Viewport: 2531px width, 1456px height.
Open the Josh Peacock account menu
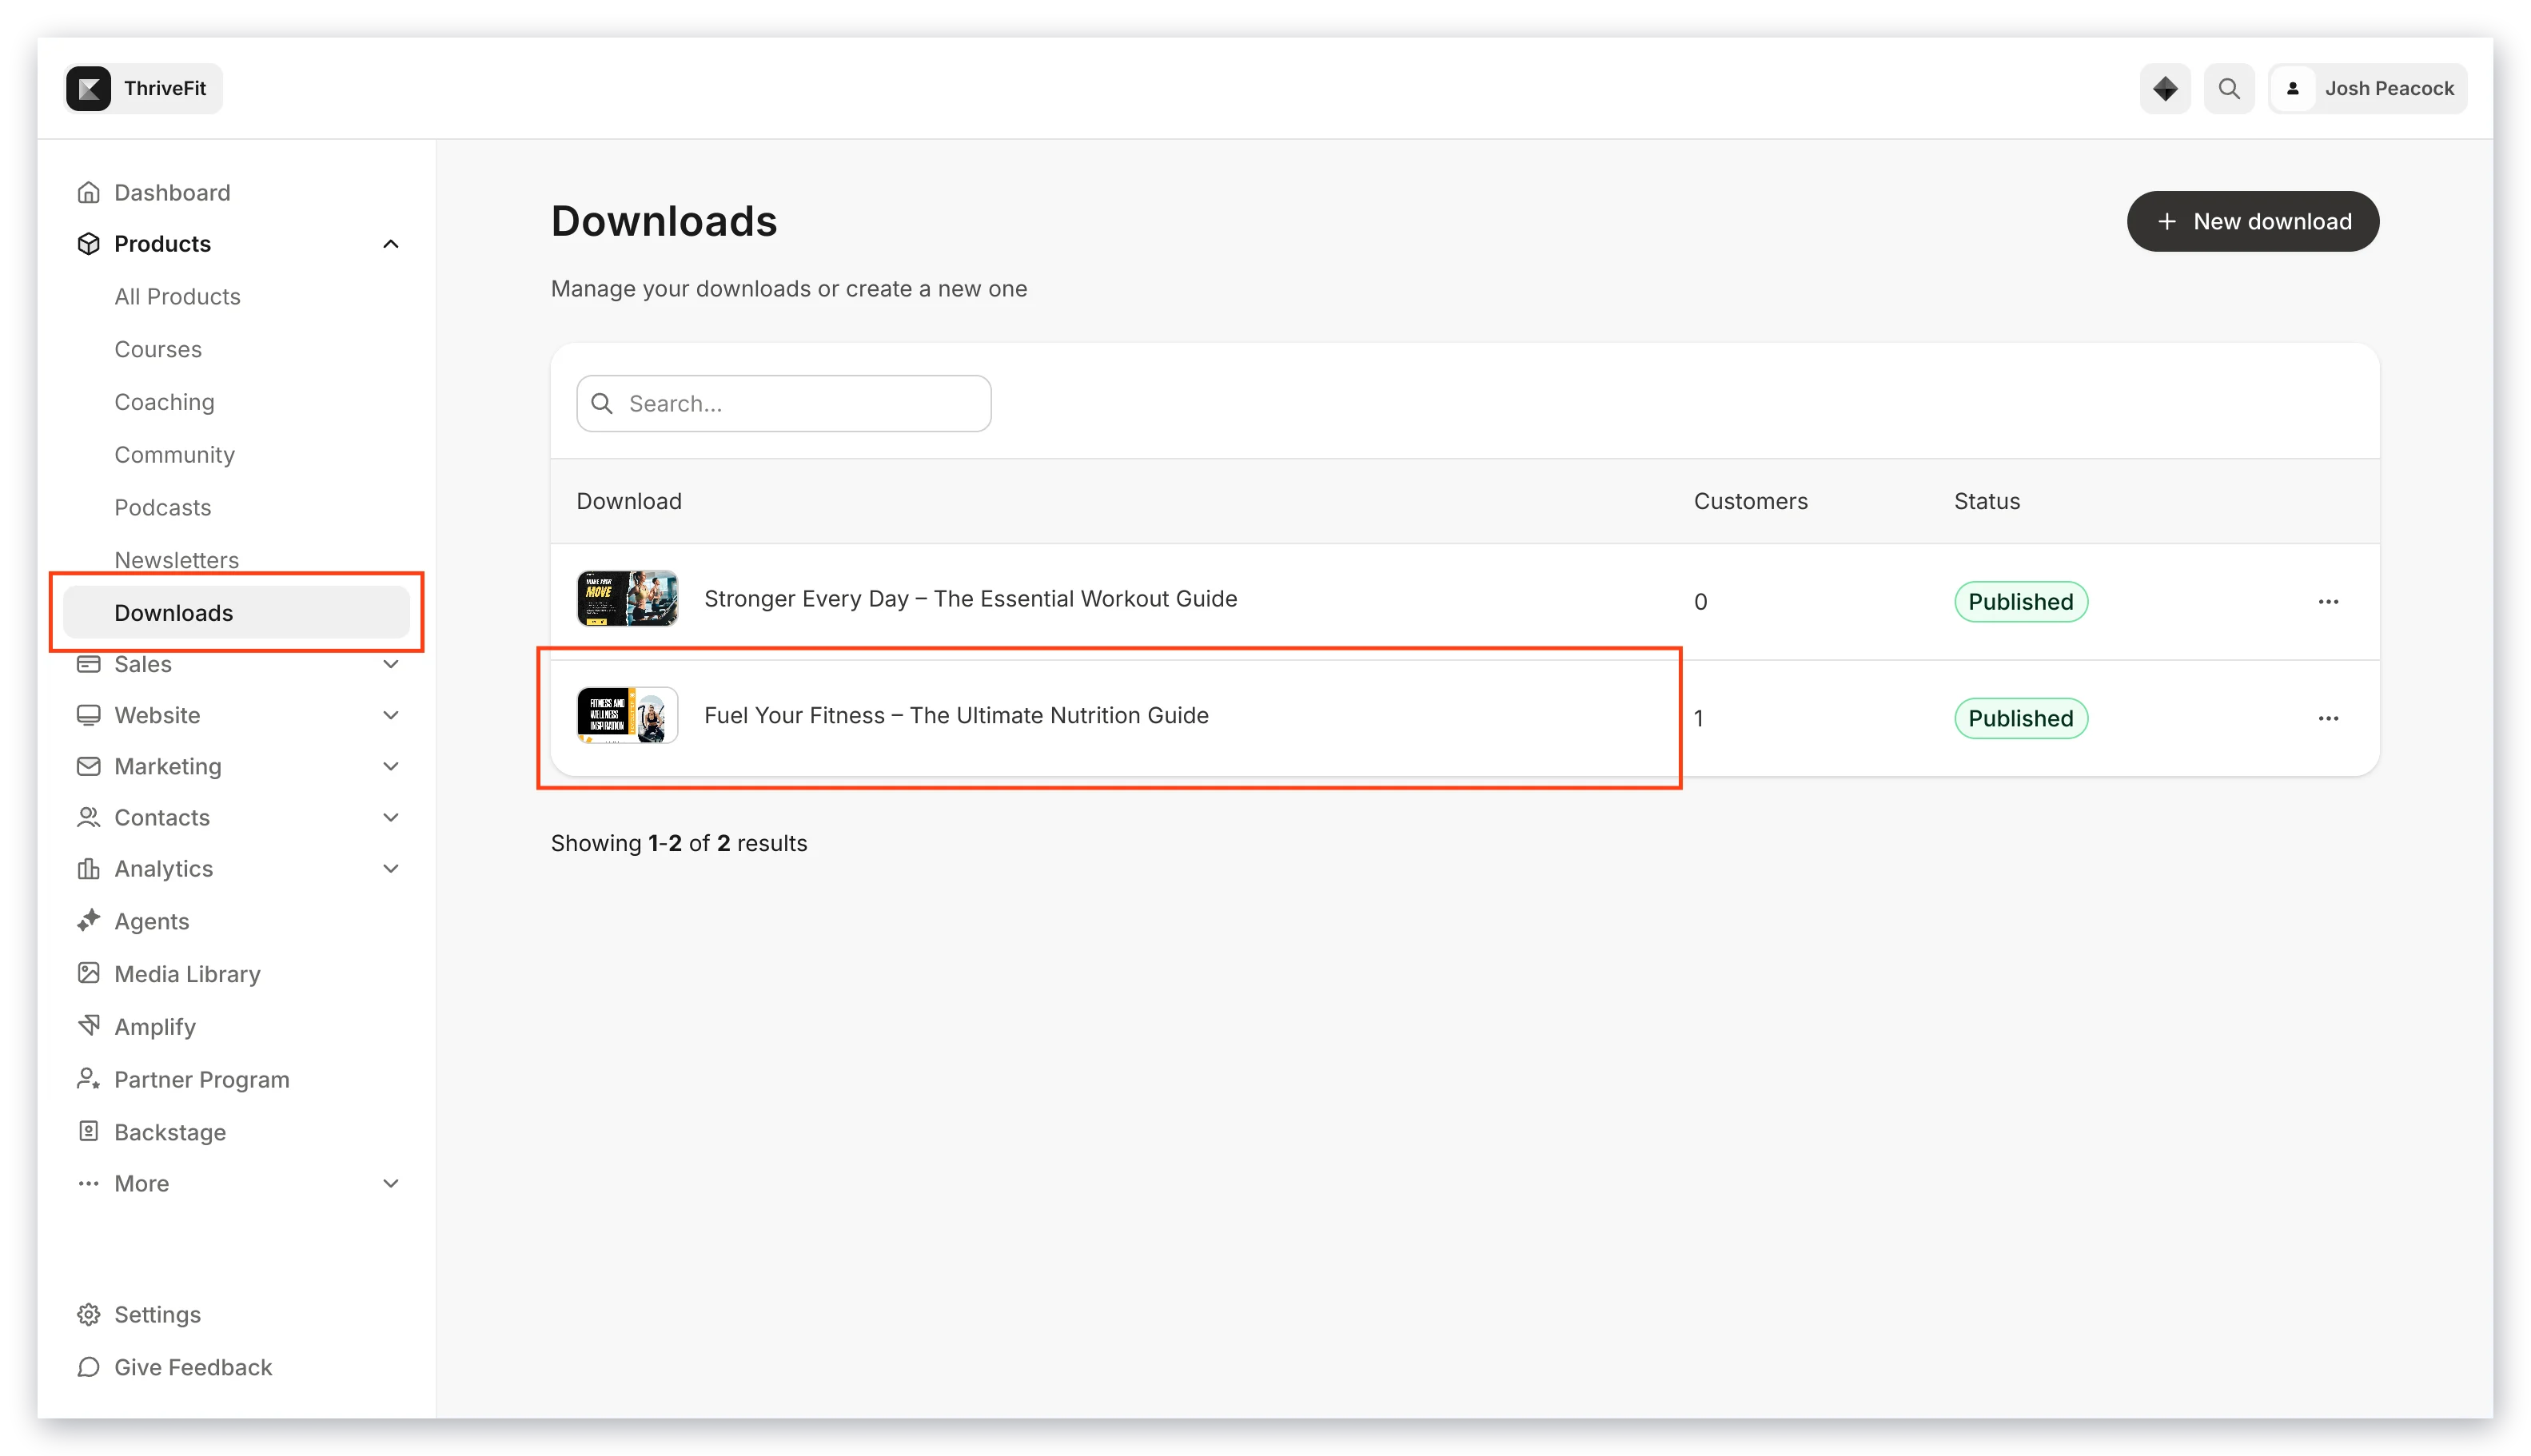point(2366,88)
